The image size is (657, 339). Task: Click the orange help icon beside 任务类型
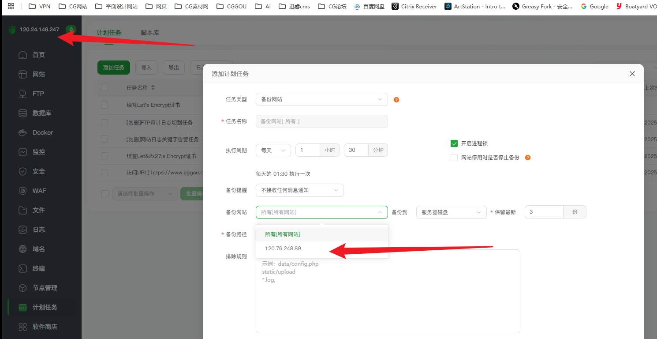[396, 100]
